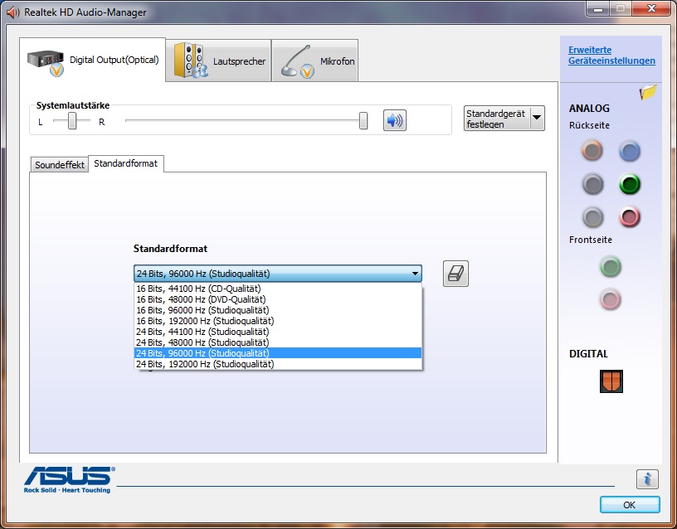Select the blue rear analog jack
This screenshot has width=677, height=529.
630,151
